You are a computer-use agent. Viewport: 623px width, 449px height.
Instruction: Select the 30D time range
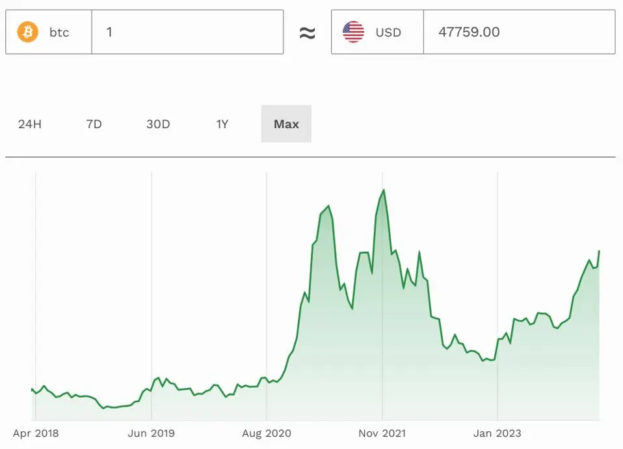(158, 124)
